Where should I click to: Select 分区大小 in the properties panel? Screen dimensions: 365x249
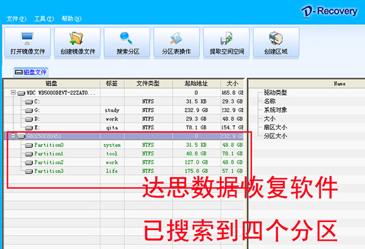click(275, 136)
